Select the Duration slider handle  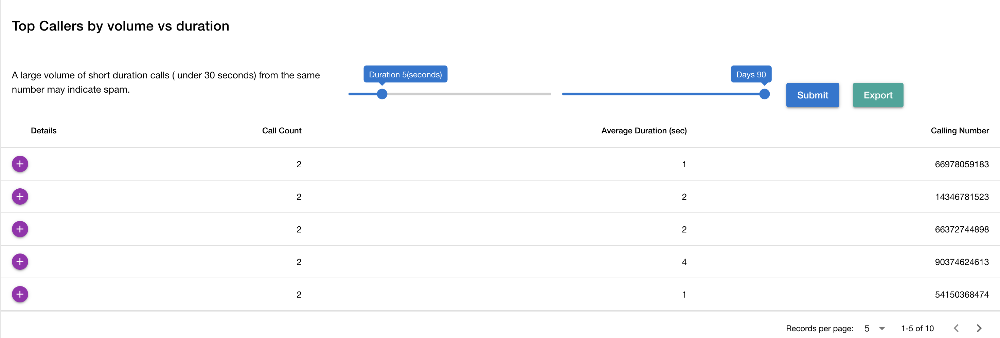[x=382, y=94]
